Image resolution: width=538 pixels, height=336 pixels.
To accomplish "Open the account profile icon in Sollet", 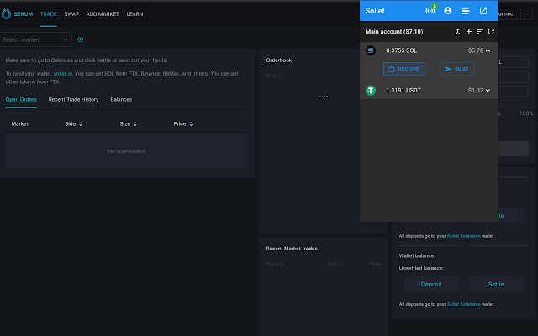I will click(448, 11).
